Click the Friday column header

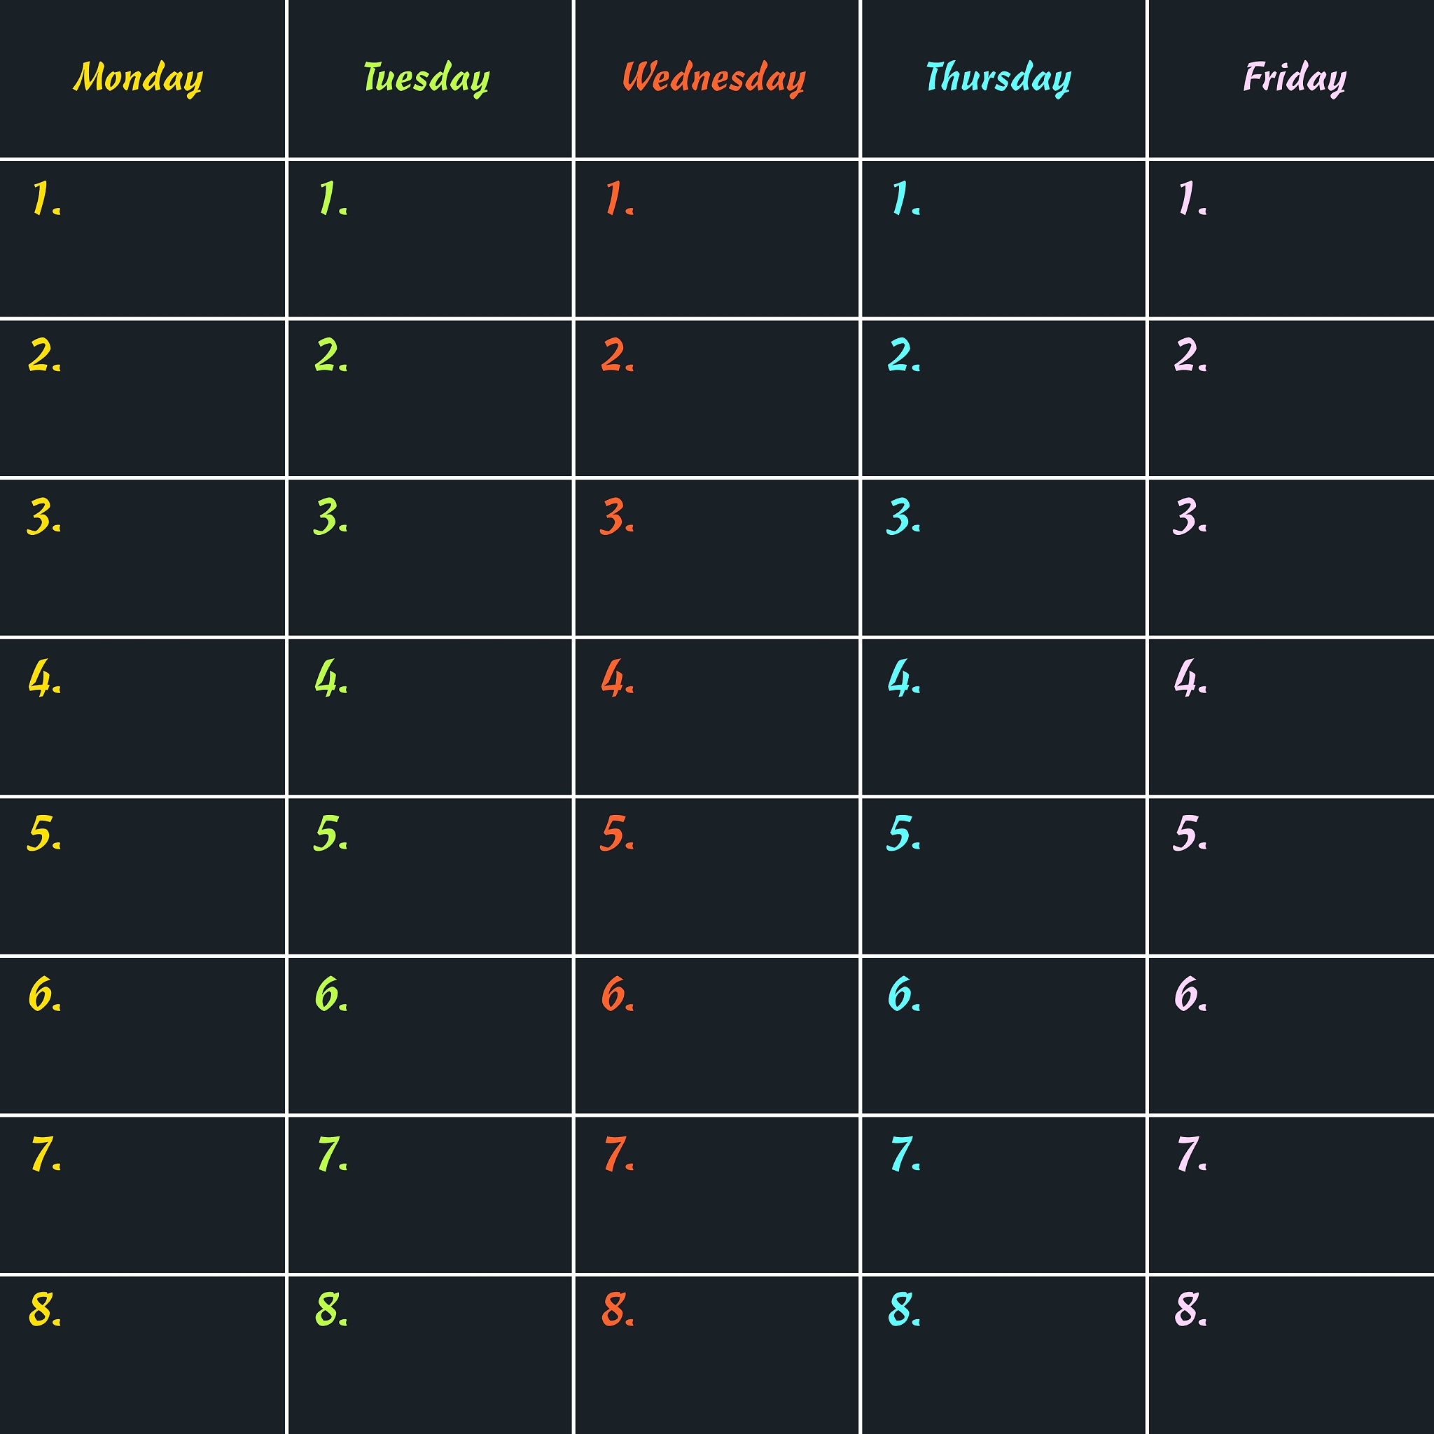pyautogui.click(x=1295, y=78)
